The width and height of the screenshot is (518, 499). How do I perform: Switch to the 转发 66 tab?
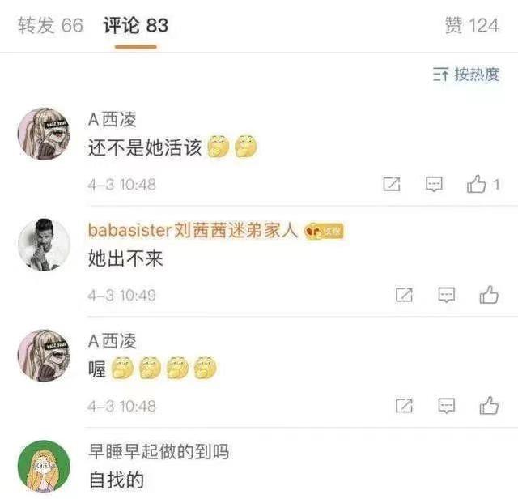(50, 26)
